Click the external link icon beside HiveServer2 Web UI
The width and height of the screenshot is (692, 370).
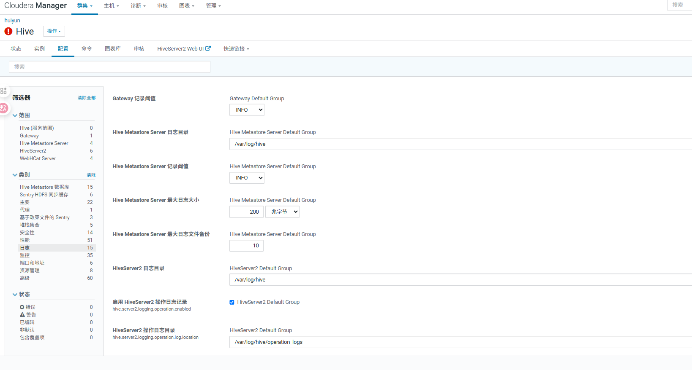click(x=208, y=48)
